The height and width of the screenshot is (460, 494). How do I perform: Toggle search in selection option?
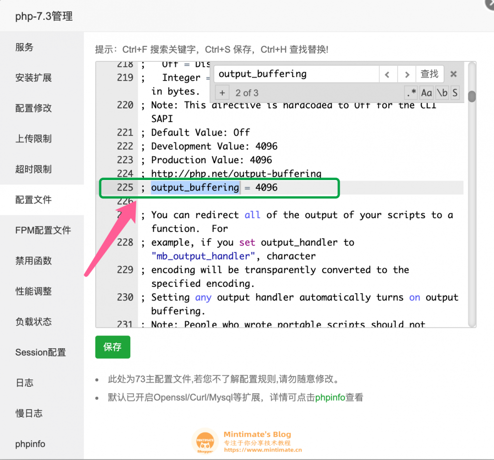tap(455, 93)
